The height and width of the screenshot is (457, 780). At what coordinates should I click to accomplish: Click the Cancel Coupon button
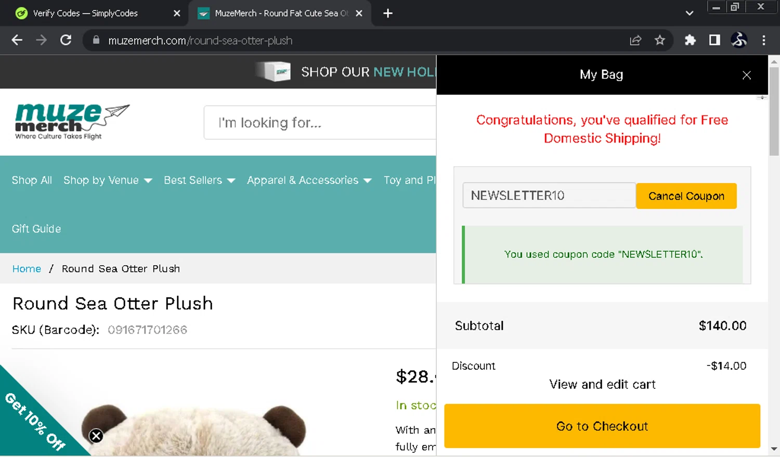(x=686, y=196)
